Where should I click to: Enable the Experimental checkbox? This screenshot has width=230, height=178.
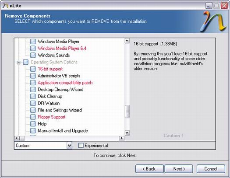81,145
